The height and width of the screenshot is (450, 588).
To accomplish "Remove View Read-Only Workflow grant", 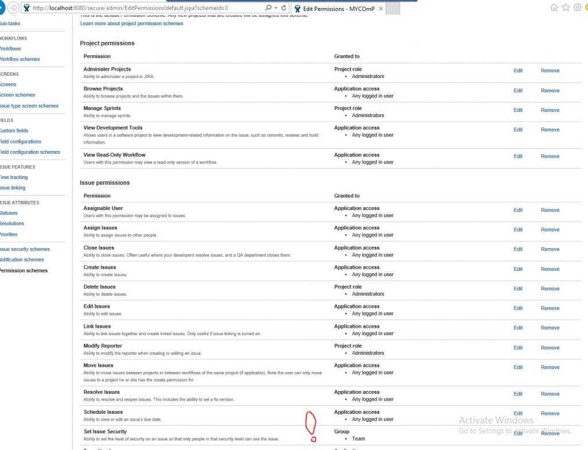I will click(550, 156).
